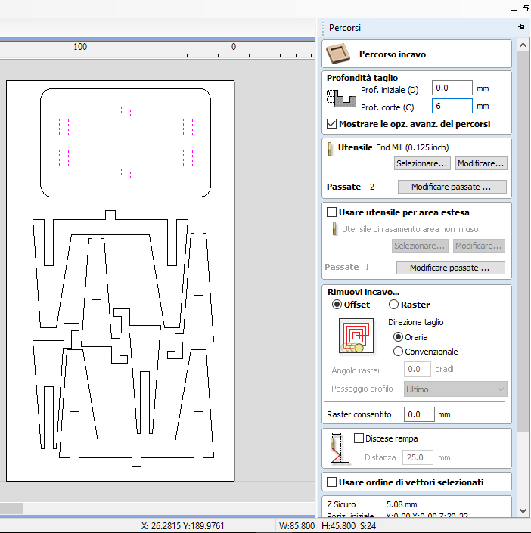Click the panel scrollbar up arrow
531x533 pixels.
point(523,45)
